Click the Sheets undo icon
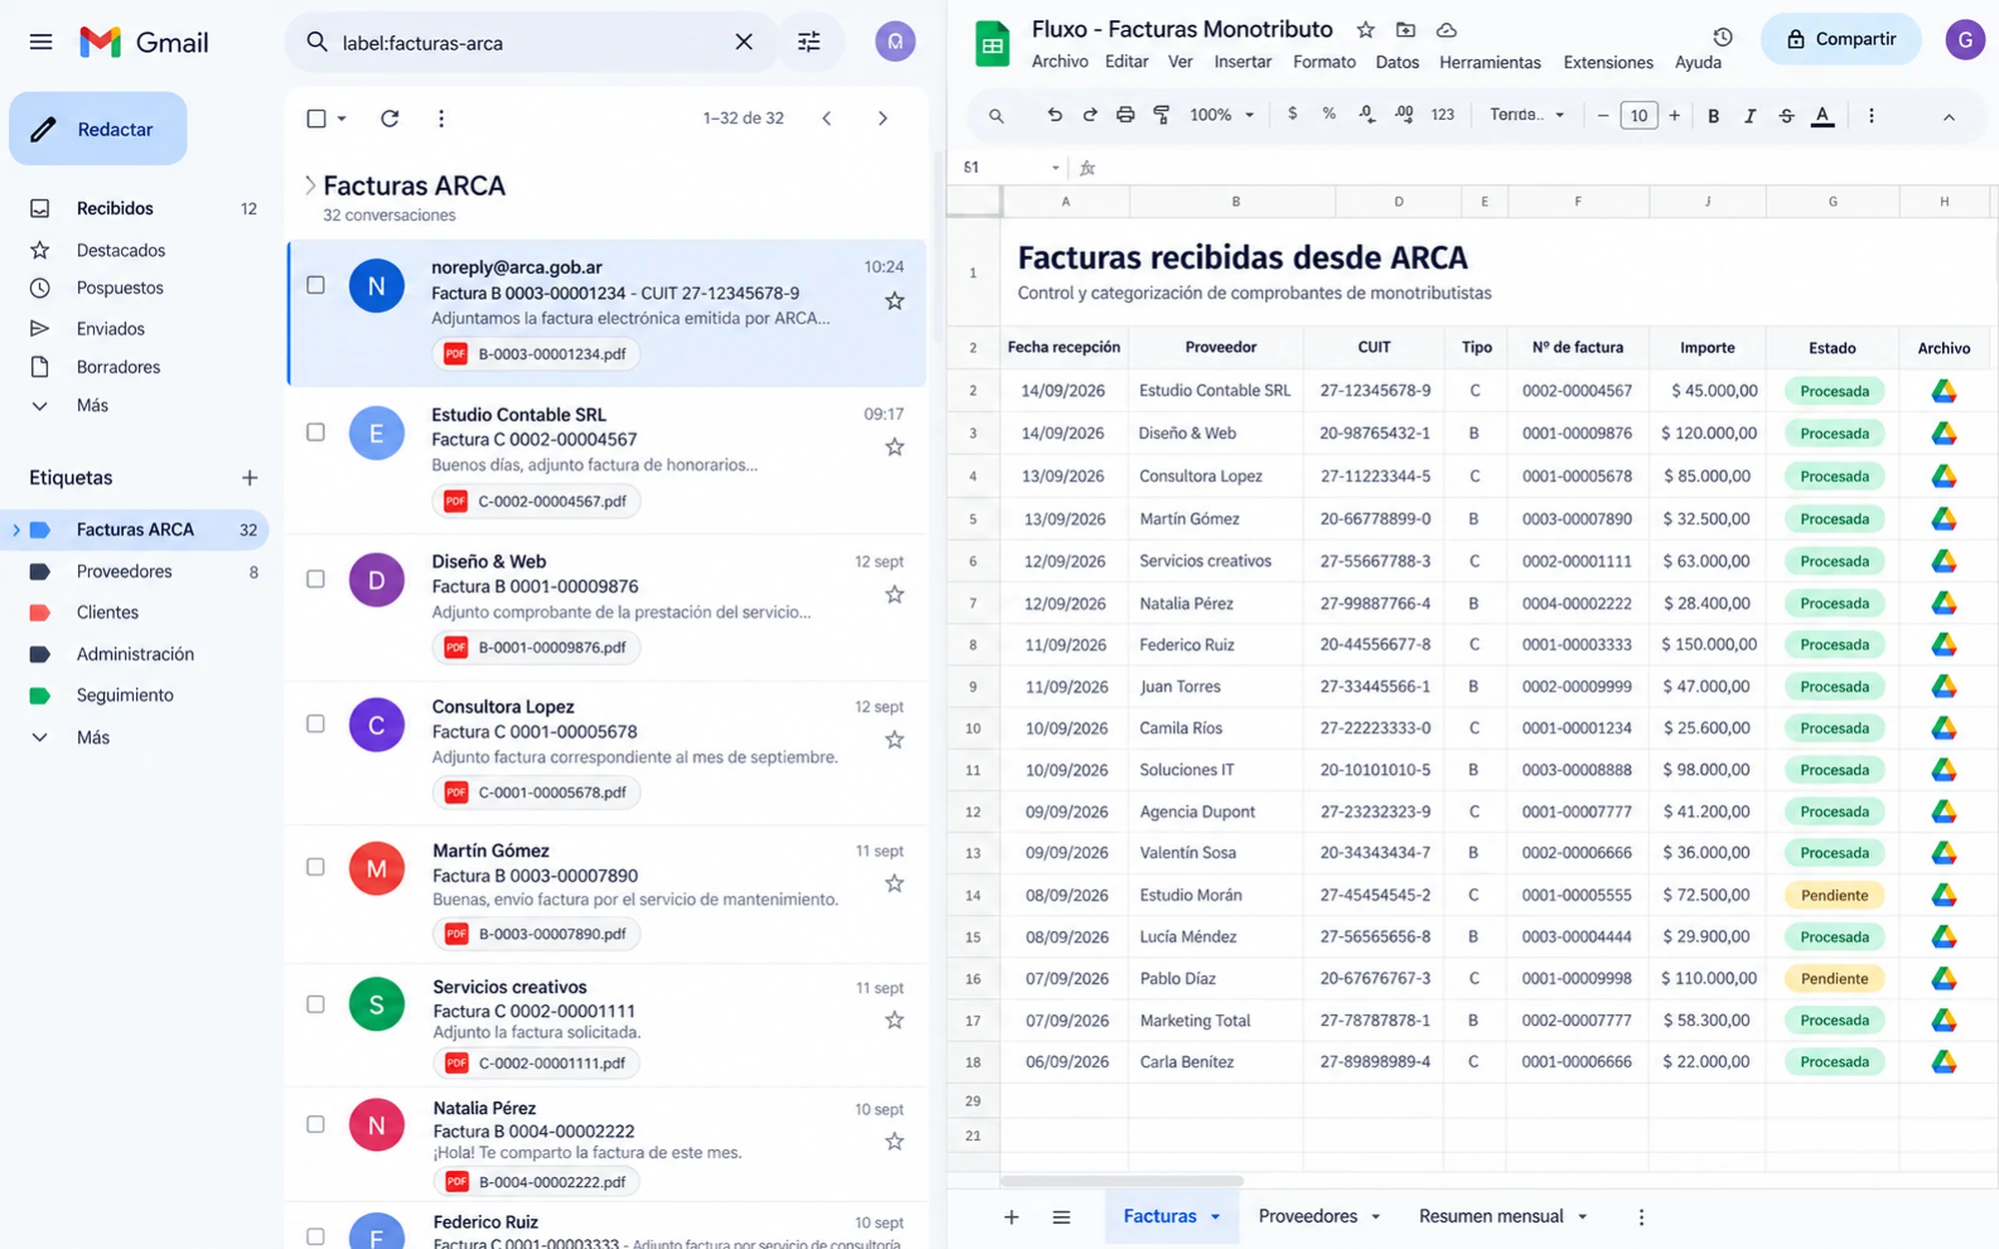The width and height of the screenshot is (1999, 1249). pyautogui.click(x=1054, y=115)
